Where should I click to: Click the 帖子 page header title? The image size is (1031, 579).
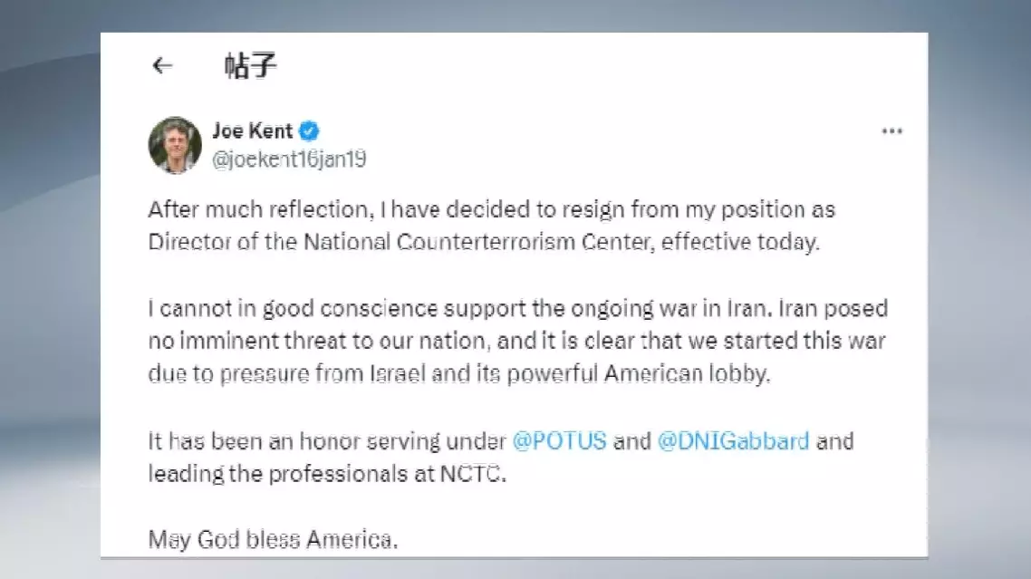click(250, 65)
